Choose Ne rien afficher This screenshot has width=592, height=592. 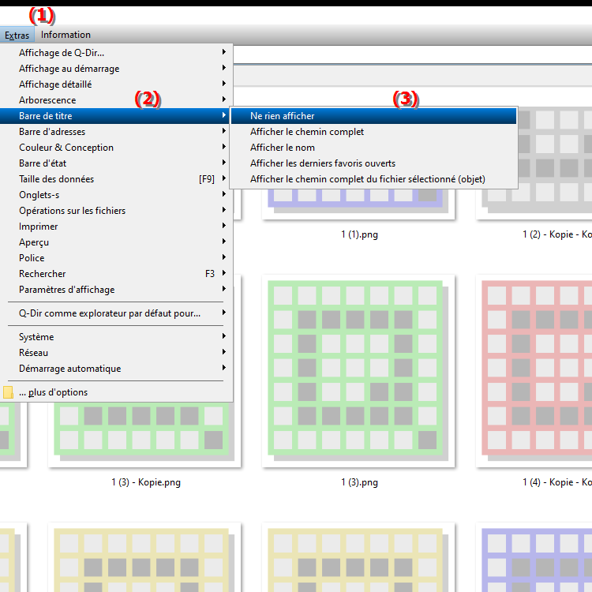pos(373,116)
